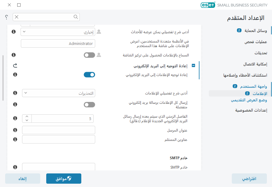Select وضع العرض التقديمي sub-item
Viewport: 272px width, 187px height.
[x=249, y=100]
